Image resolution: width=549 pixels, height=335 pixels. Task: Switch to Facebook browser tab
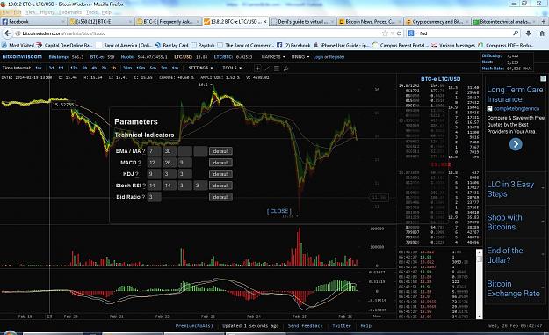pos(33,22)
